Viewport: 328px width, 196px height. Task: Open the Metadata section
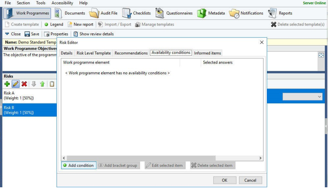tap(212, 13)
